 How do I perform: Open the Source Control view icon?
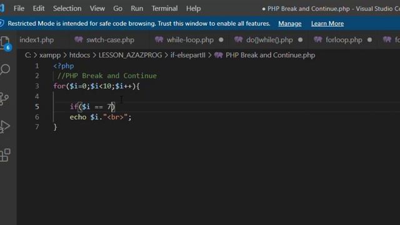click(4, 99)
